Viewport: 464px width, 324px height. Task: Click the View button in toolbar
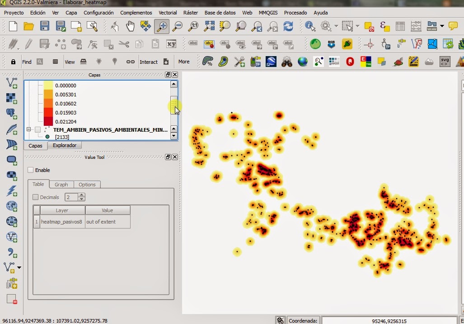click(x=70, y=62)
